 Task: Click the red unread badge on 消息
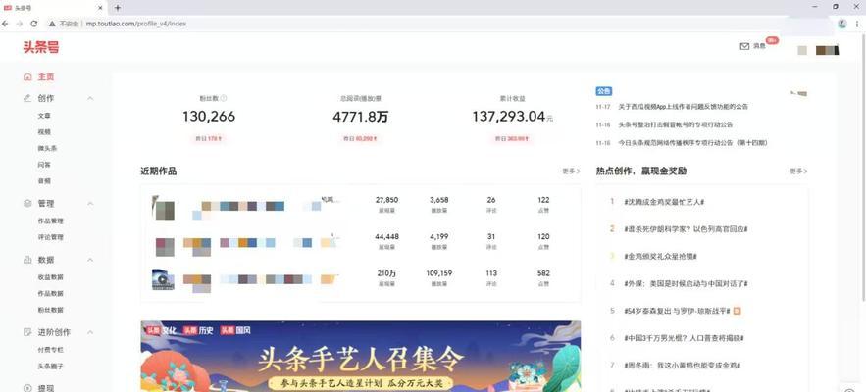(x=772, y=40)
